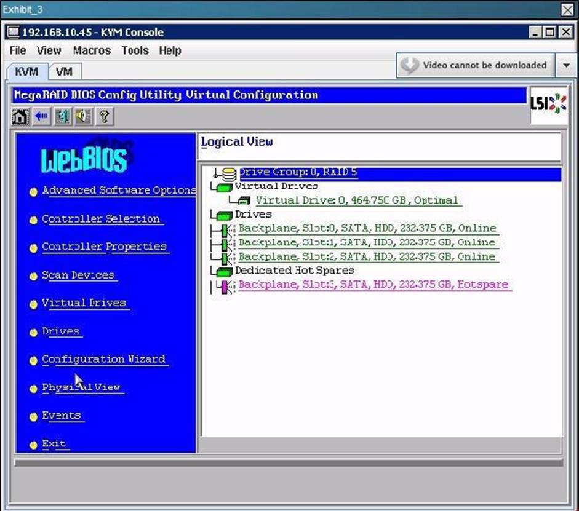The height and width of the screenshot is (511, 579).
Task: Open the Configuration Wizard link
Action: pos(103,359)
